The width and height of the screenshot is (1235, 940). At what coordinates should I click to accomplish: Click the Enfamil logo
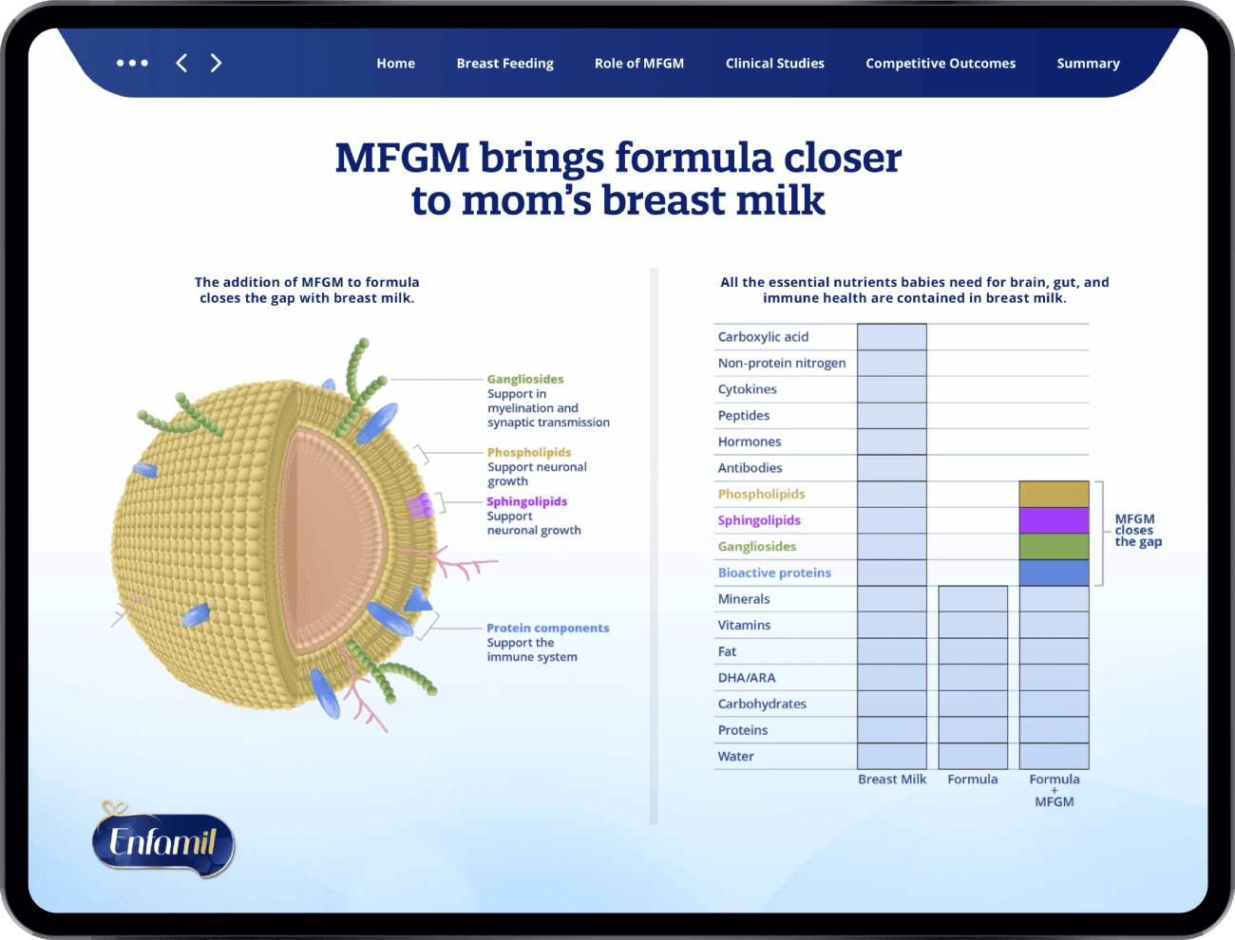162,840
